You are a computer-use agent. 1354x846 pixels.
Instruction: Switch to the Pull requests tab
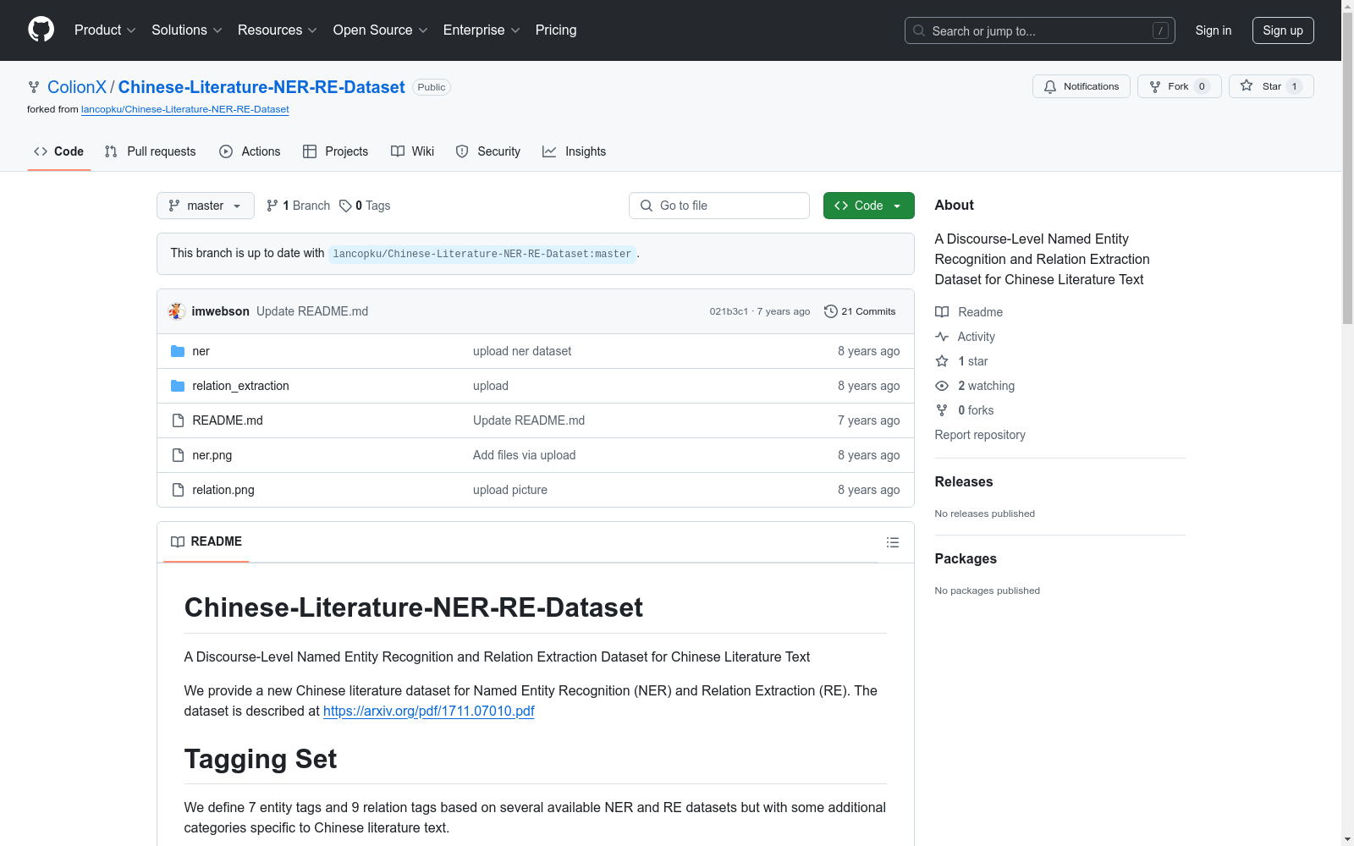151,151
